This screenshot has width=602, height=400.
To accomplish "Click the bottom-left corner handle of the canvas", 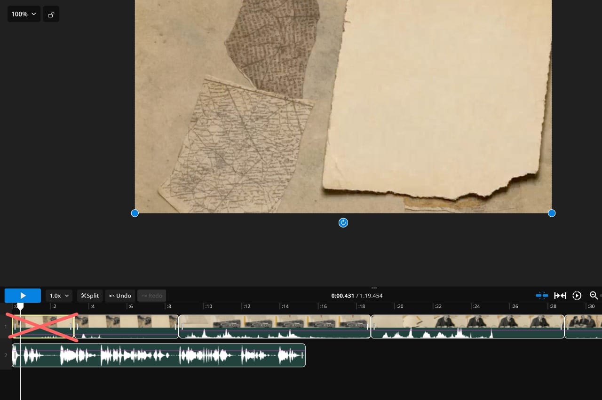I will pyautogui.click(x=135, y=213).
